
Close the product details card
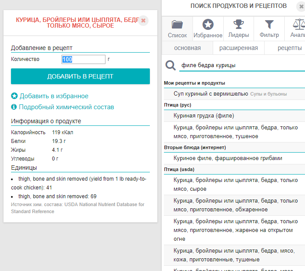tap(143, 20)
